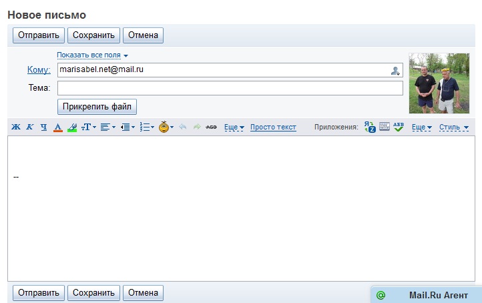
Task: Pick the background highlight color tool
Action: pos(72,127)
